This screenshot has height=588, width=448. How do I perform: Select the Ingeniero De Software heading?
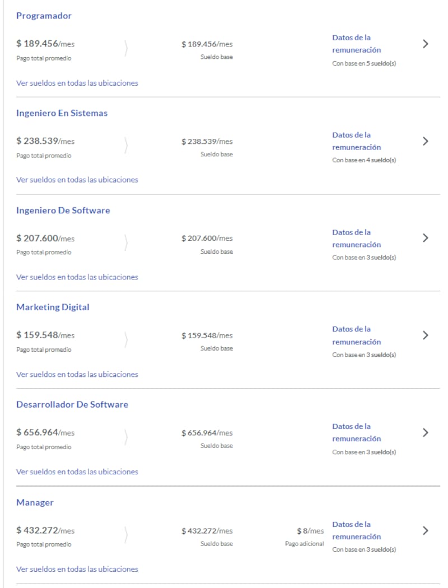(x=63, y=211)
